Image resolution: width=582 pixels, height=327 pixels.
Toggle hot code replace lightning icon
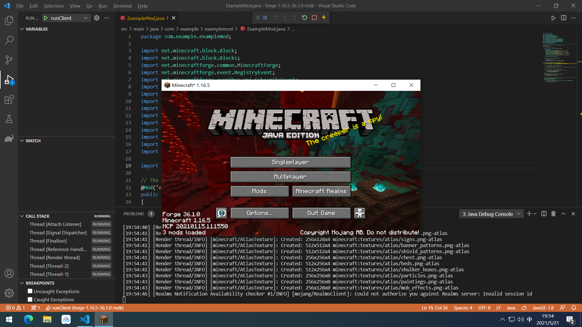(x=324, y=18)
